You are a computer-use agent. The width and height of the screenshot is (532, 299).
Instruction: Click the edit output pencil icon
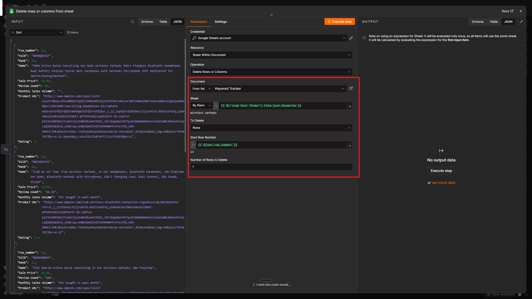point(521,22)
